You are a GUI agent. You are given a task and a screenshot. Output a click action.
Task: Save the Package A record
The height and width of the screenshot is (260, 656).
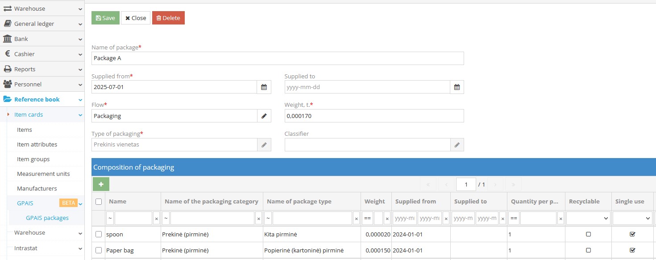pos(105,18)
